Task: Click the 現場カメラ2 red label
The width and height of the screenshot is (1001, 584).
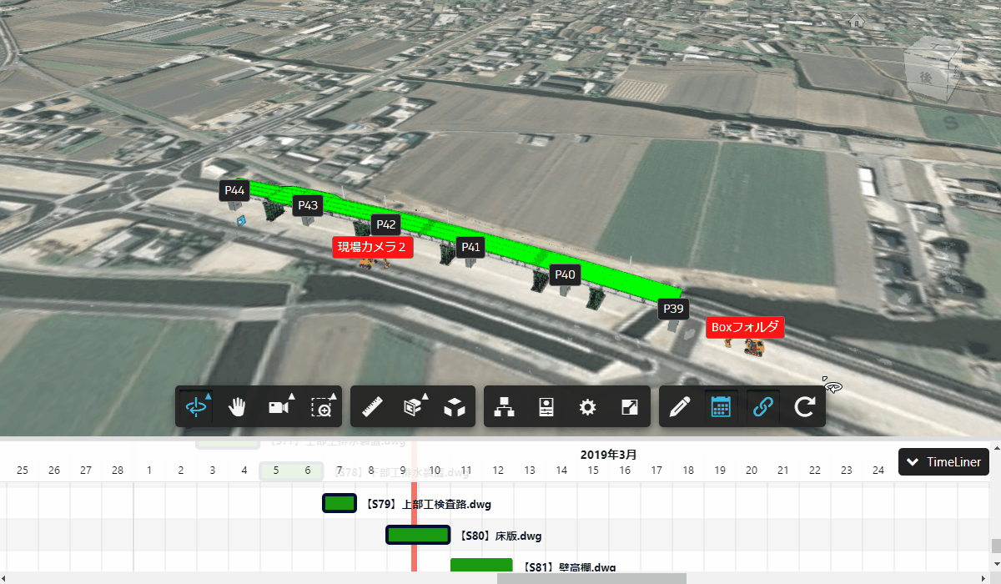Action: [372, 247]
